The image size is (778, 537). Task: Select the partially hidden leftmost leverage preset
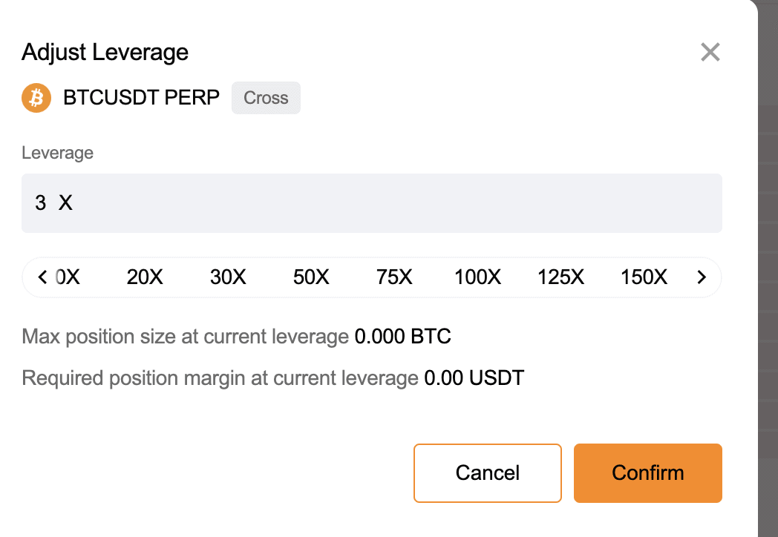point(68,277)
